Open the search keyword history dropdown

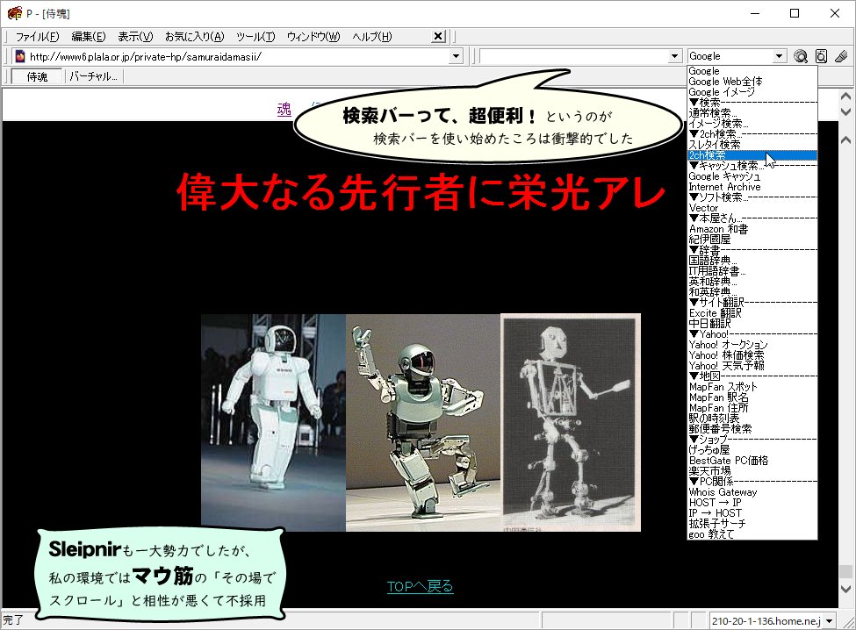pyautogui.click(x=675, y=56)
